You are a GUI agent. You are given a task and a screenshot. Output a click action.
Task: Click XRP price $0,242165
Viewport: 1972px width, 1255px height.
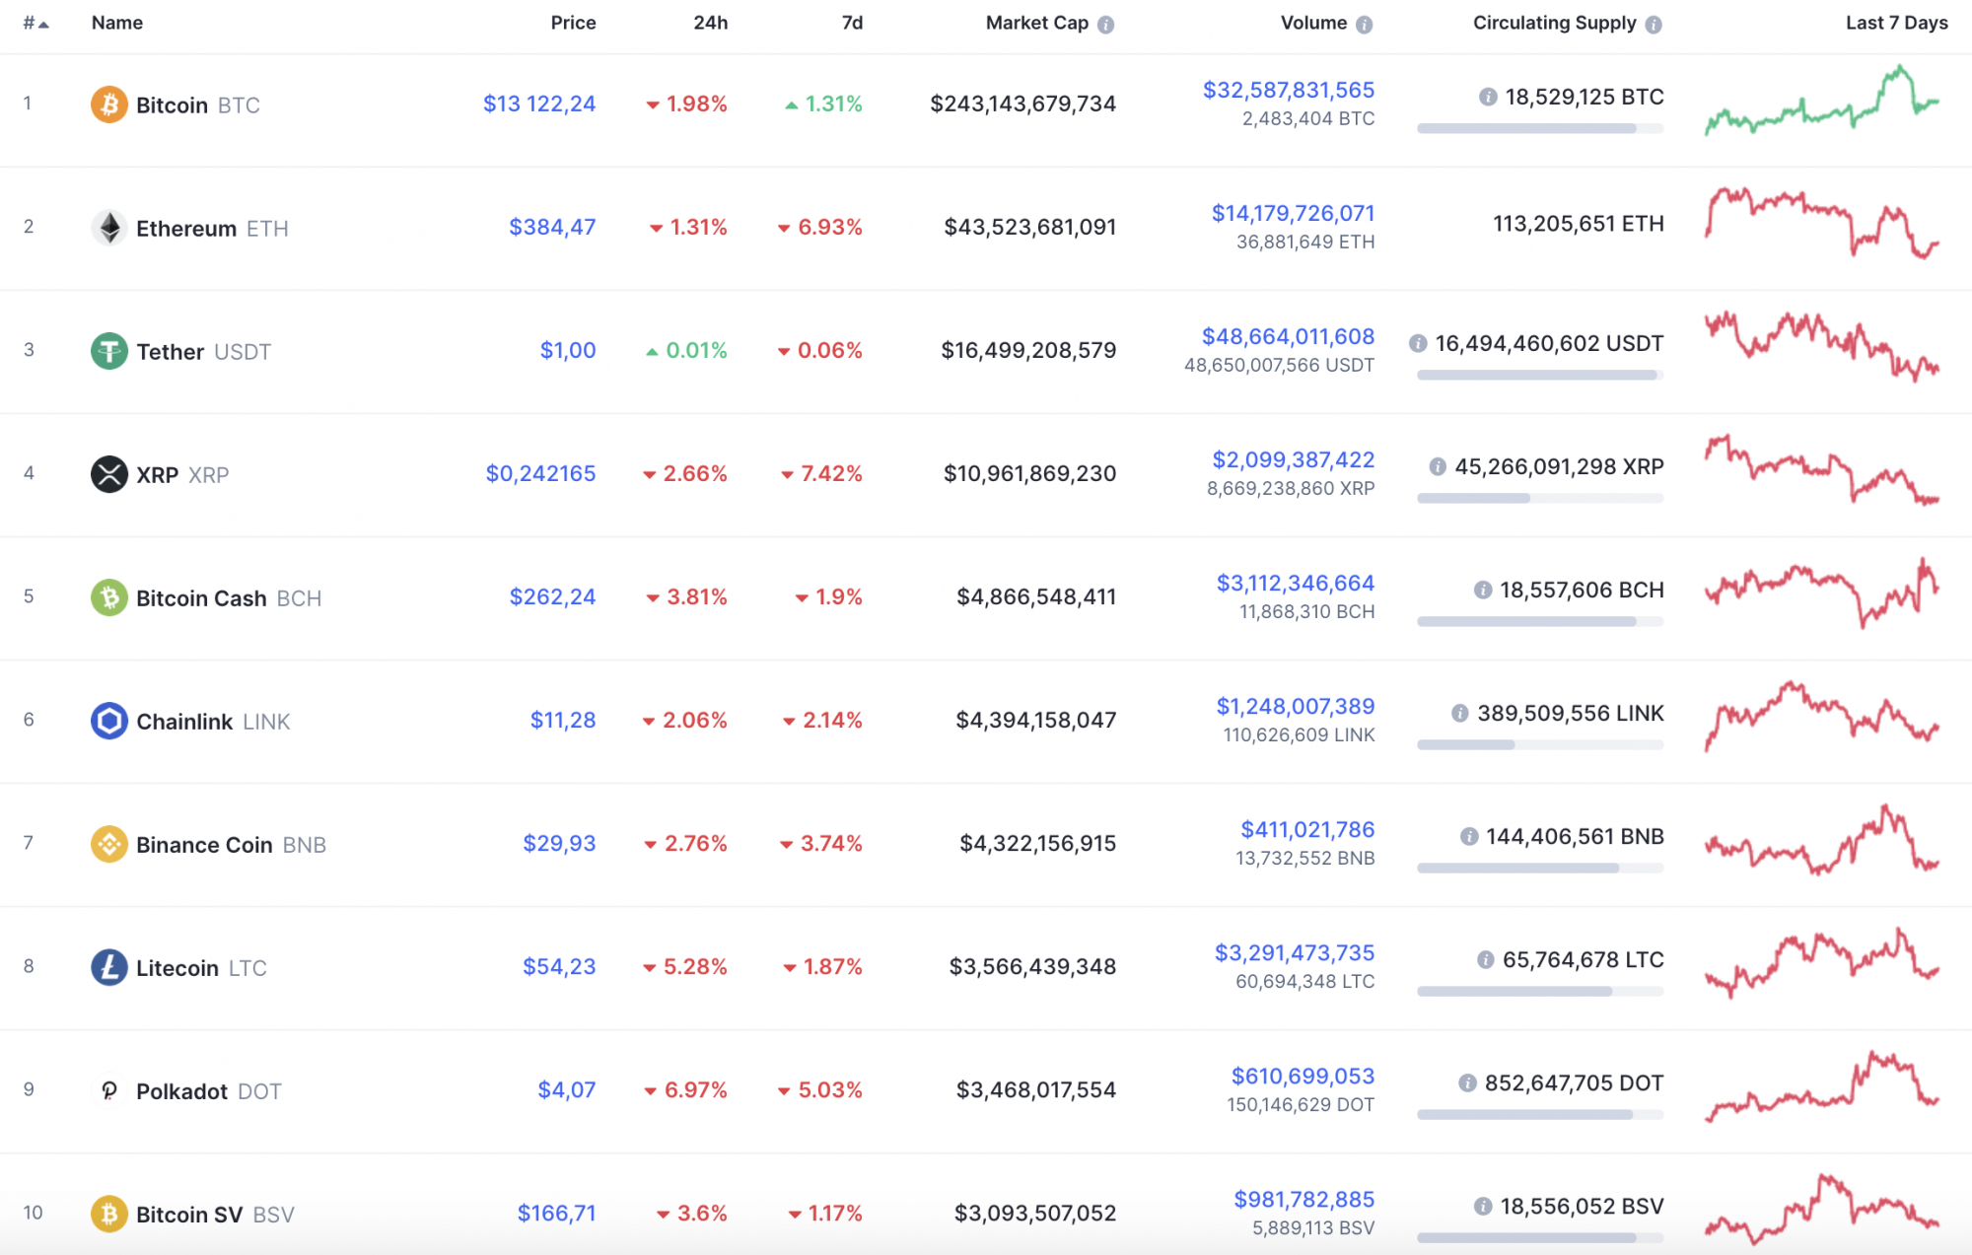(540, 473)
